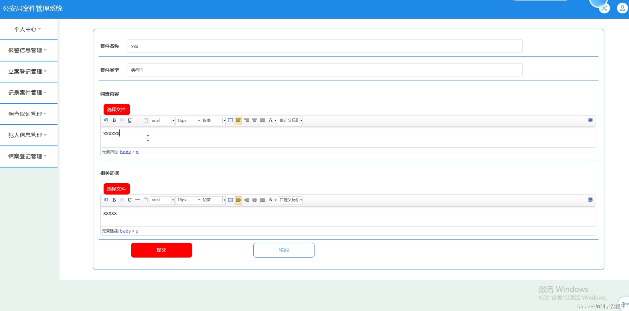Expand the 调查取证管理 sidebar menu
629x311 pixels.
tap(28, 114)
